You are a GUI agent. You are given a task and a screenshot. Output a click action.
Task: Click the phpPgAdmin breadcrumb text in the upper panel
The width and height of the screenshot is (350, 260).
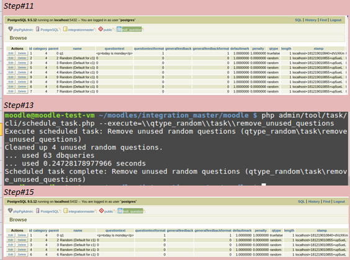click(23, 30)
